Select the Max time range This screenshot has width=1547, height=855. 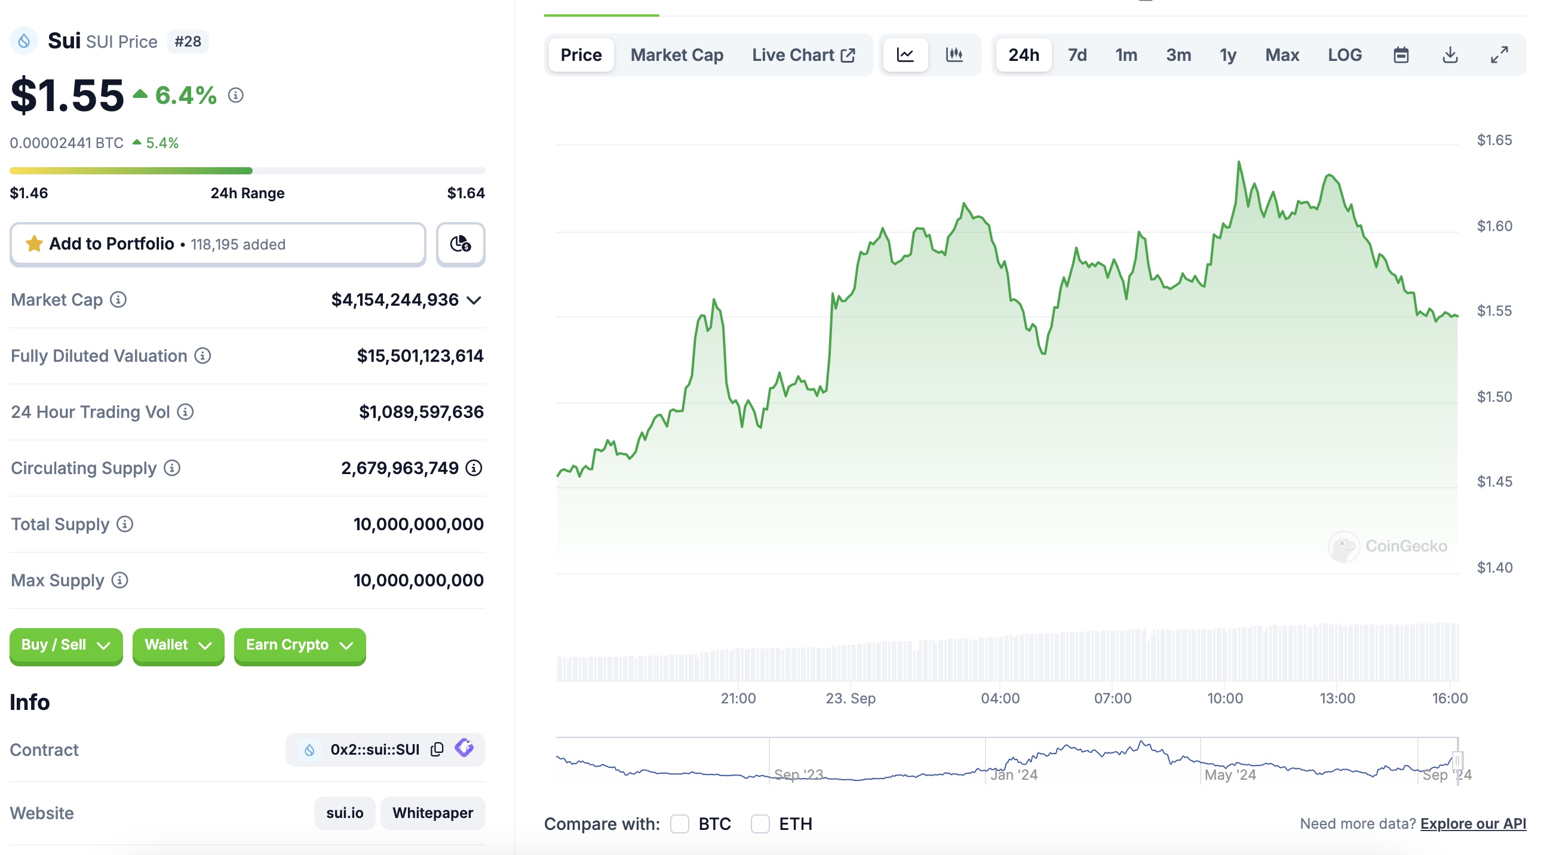(1282, 56)
